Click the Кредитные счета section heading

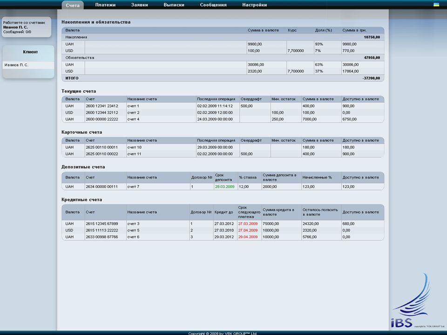[x=82, y=200]
